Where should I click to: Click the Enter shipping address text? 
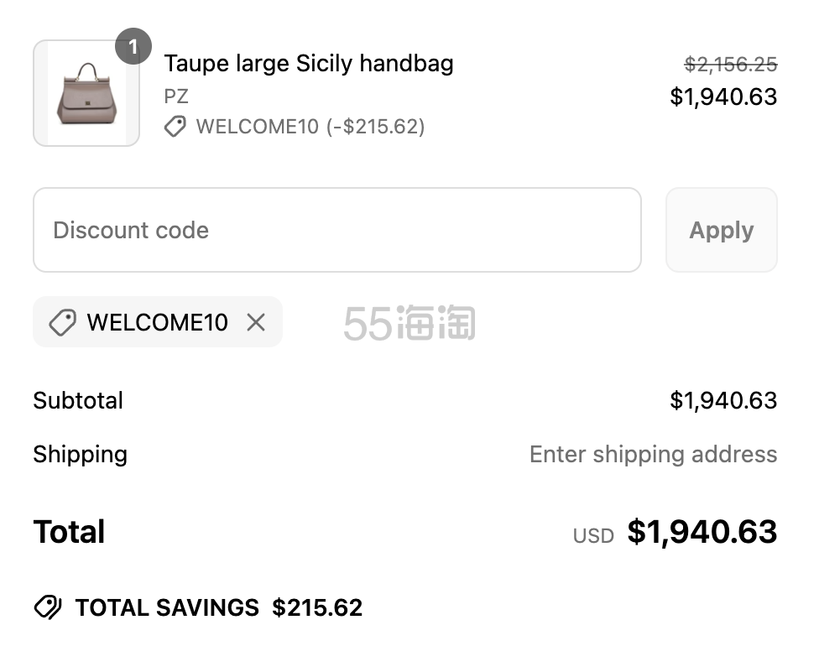tap(654, 455)
